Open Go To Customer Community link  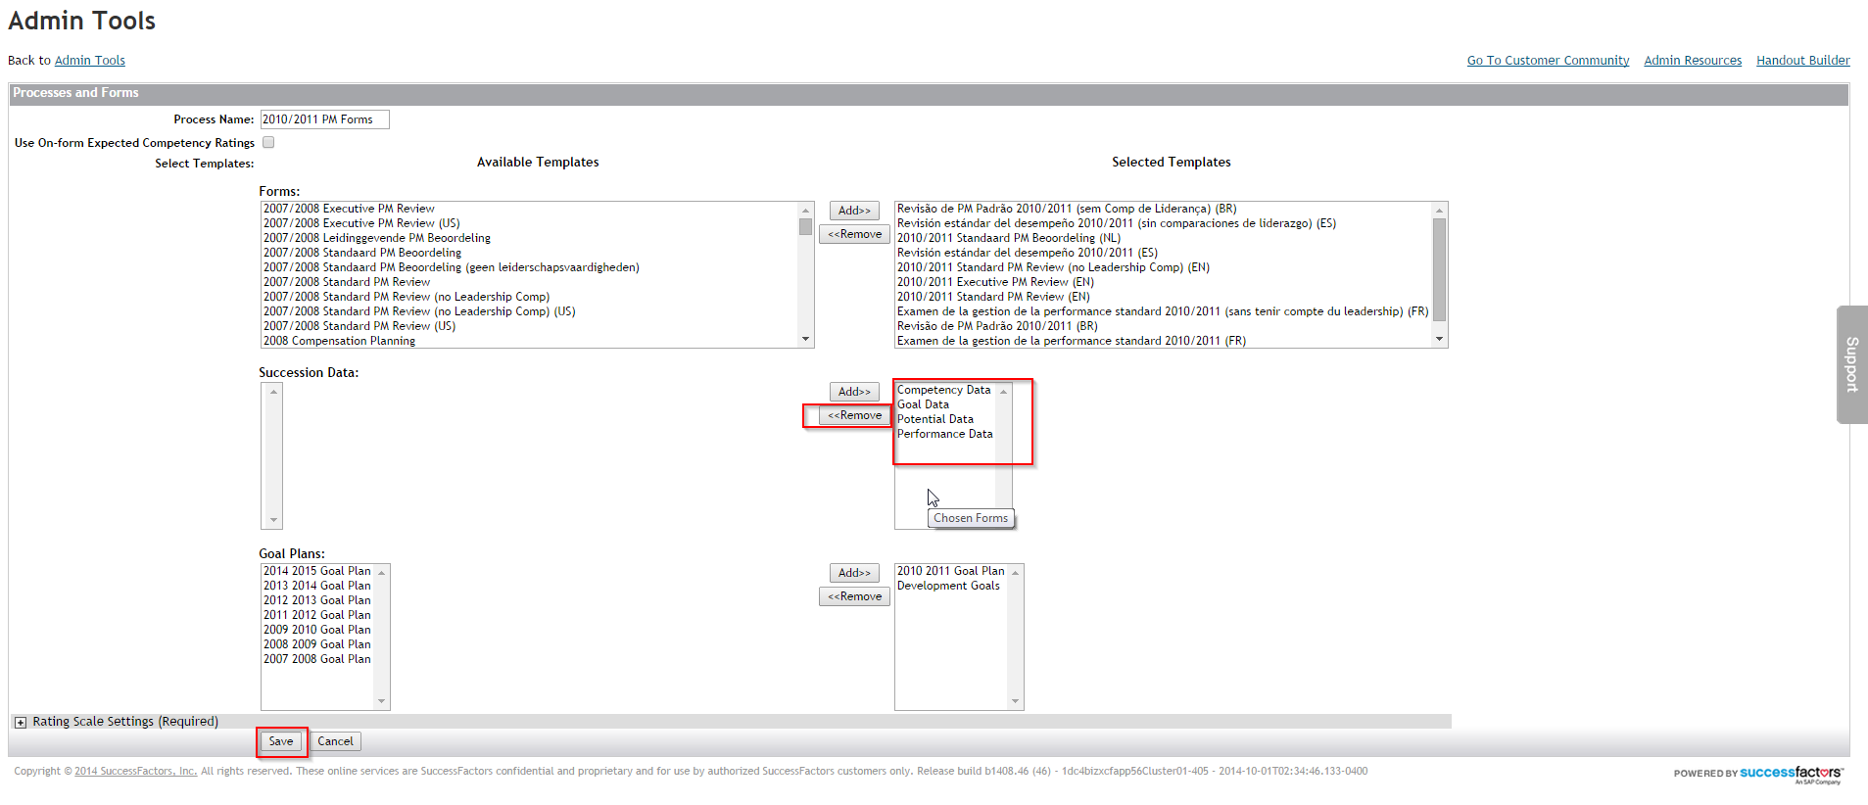click(1548, 61)
